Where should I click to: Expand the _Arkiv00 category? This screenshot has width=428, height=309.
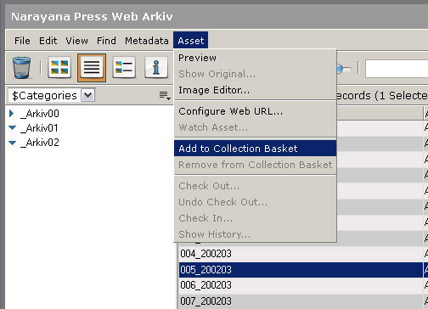11,114
